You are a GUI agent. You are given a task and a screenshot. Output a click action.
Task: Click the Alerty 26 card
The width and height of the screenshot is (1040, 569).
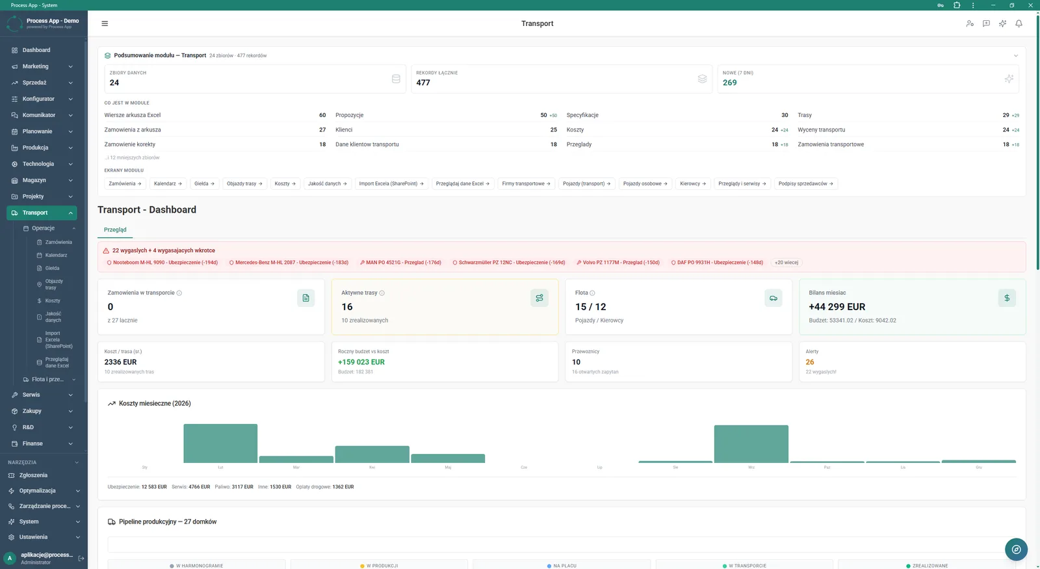[912, 362]
